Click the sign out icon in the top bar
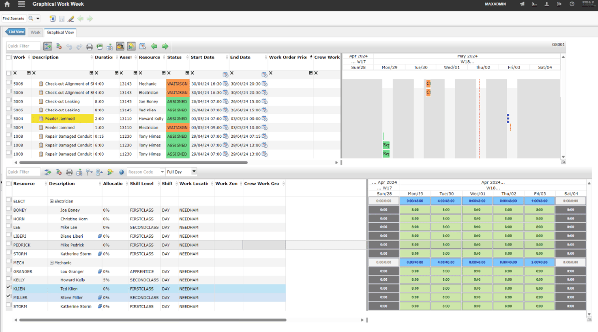 pos(559,4)
